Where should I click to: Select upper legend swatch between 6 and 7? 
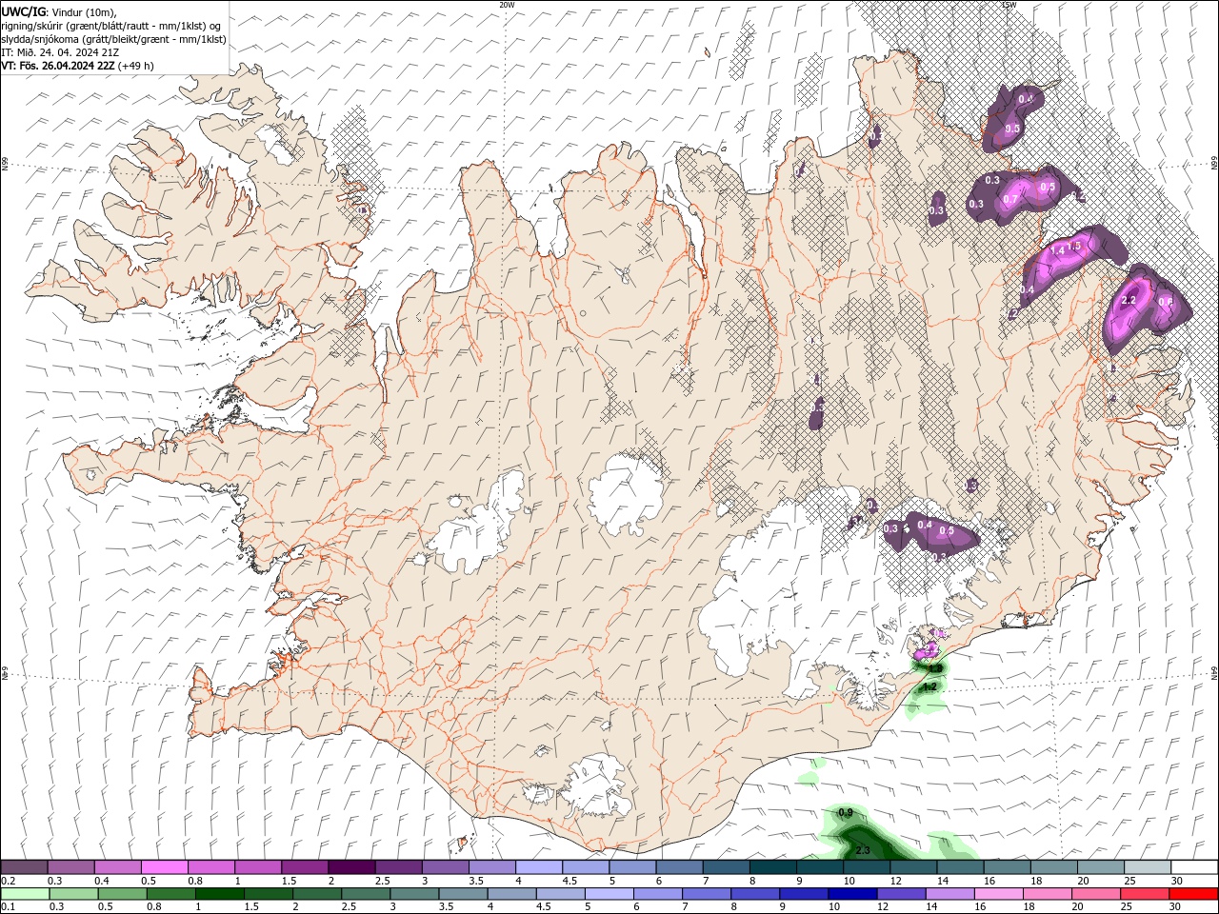[679, 867]
